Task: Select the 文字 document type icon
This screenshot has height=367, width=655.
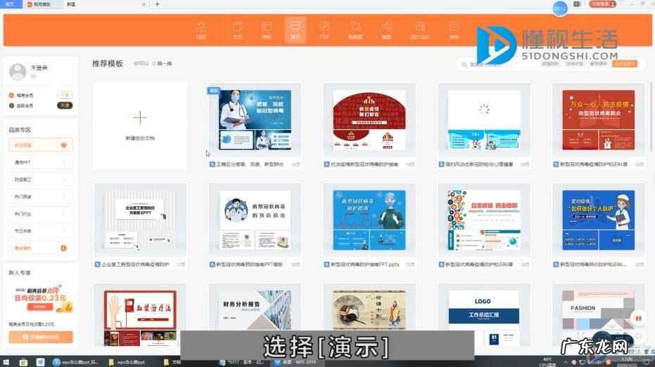Action: pyautogui.click(x=238, y=30)
